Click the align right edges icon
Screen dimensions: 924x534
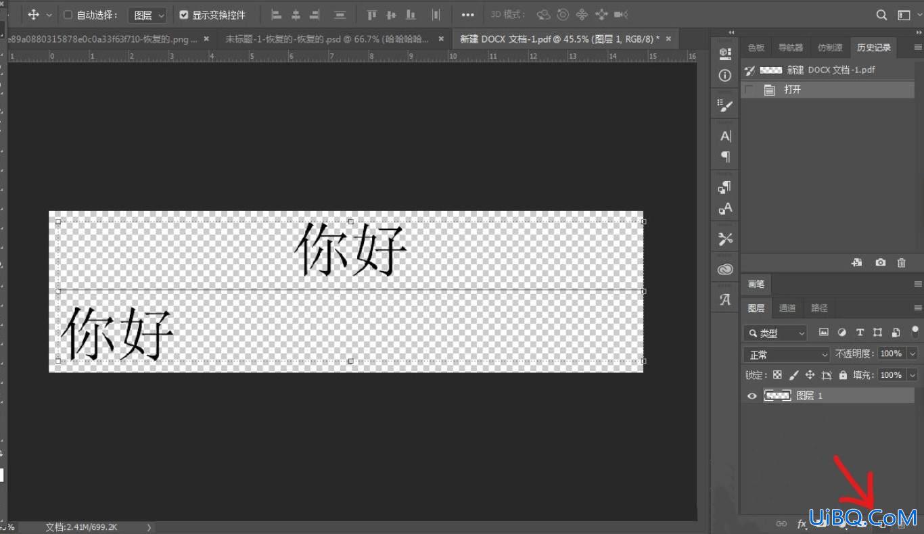315,14
